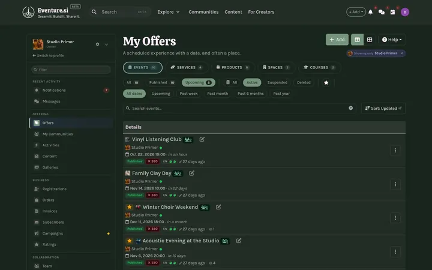Click the Eventure.si logo
This screenshot has height=270, width=432.
click(x=51, y=12)
